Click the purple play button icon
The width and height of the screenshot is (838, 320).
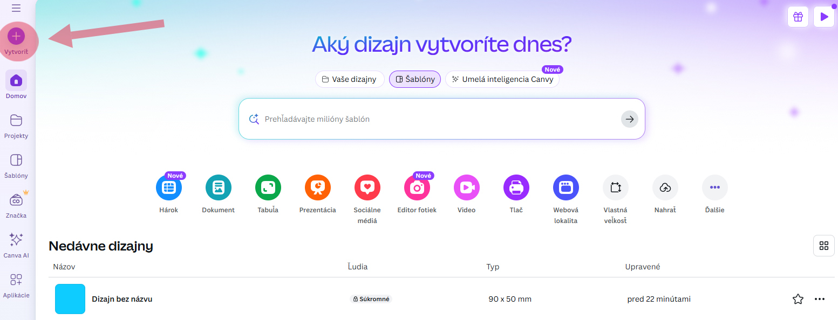pyautogui.click(x=824, y=17)
